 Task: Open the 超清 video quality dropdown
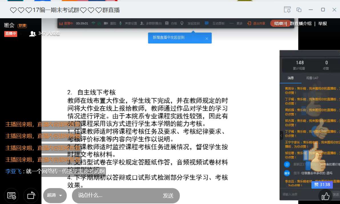tap(55, 195)
